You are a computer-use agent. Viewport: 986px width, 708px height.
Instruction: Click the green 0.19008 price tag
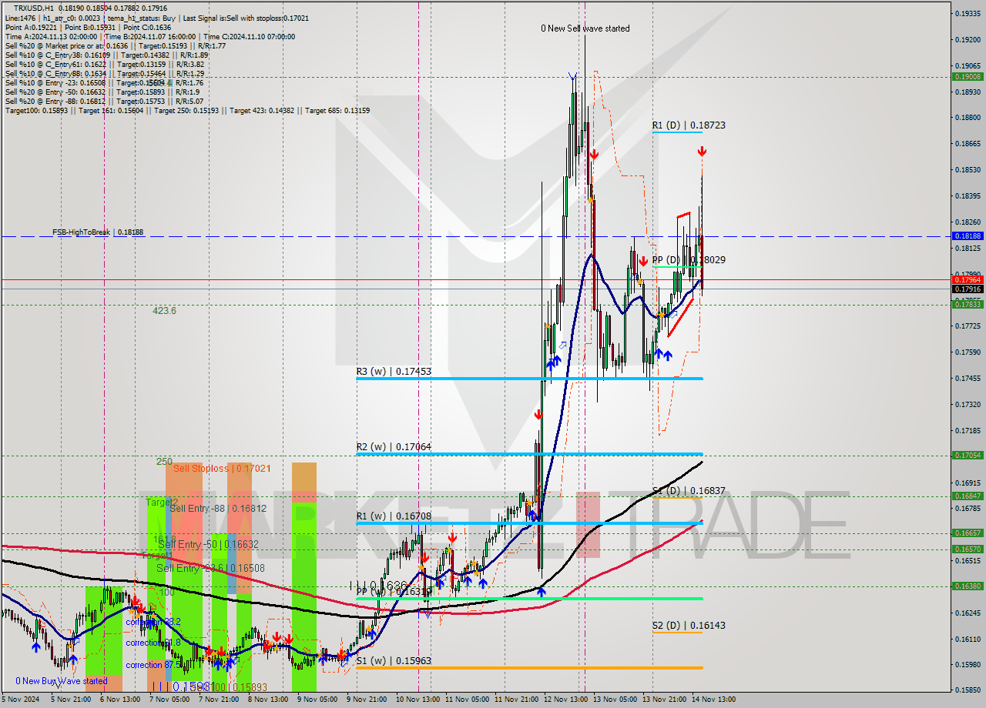coord(968,76)
